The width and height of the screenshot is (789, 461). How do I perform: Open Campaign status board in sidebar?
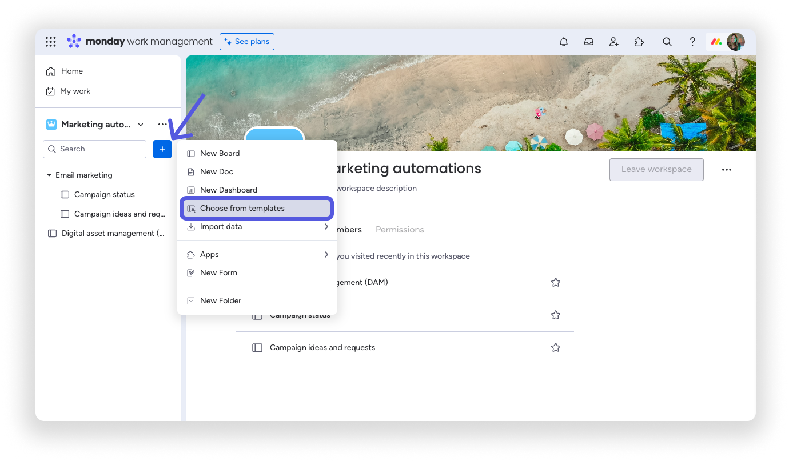point(105,195)
